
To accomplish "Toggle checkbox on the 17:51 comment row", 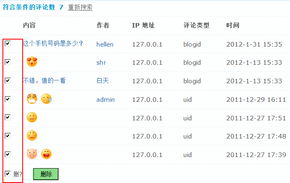I will coord(7,117).
